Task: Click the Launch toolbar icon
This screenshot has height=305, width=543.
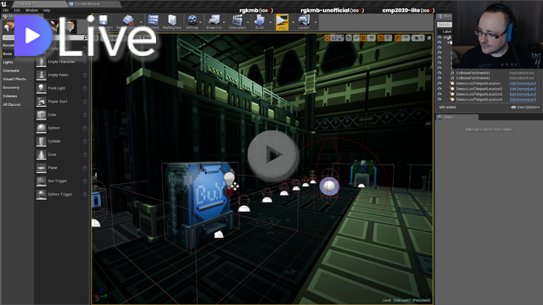Action: [304, 22]
